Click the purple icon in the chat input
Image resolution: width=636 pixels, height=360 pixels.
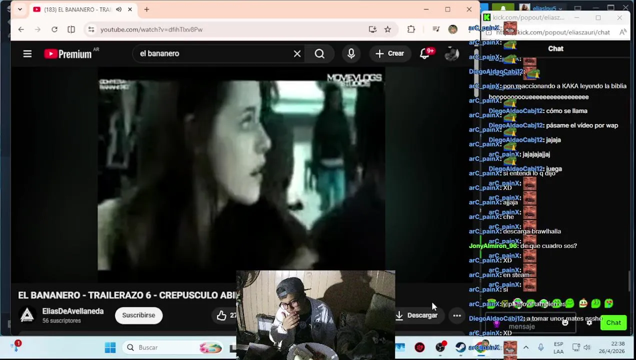(x=496, y=323)
